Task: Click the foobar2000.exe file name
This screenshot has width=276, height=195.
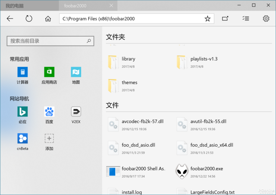Action: click(207, 169)
